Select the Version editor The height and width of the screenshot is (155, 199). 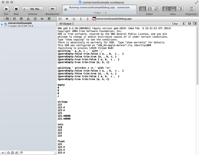(x=156, y=9)
